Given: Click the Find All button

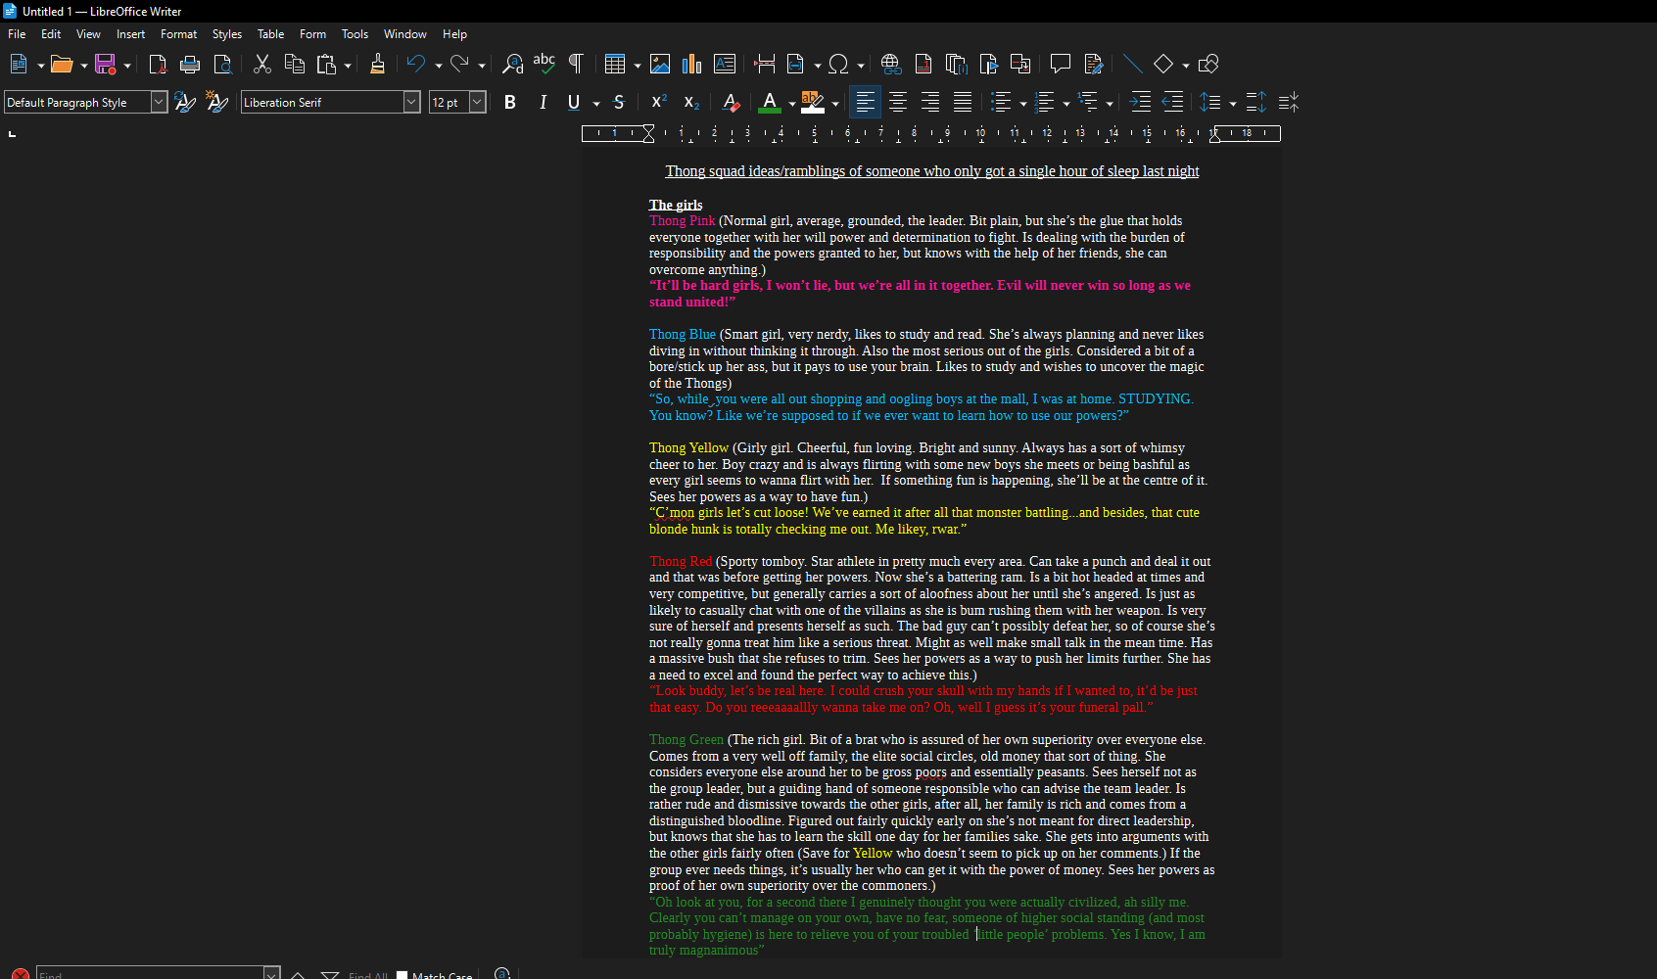Looking at the screenshot, I should point(367,974).
